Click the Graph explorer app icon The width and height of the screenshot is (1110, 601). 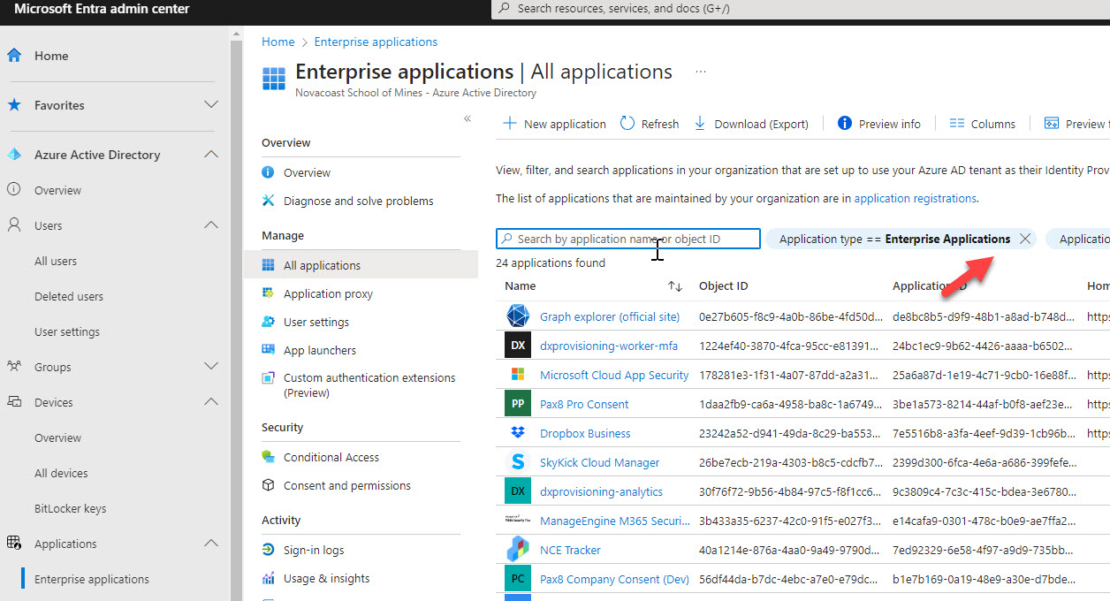517,316
